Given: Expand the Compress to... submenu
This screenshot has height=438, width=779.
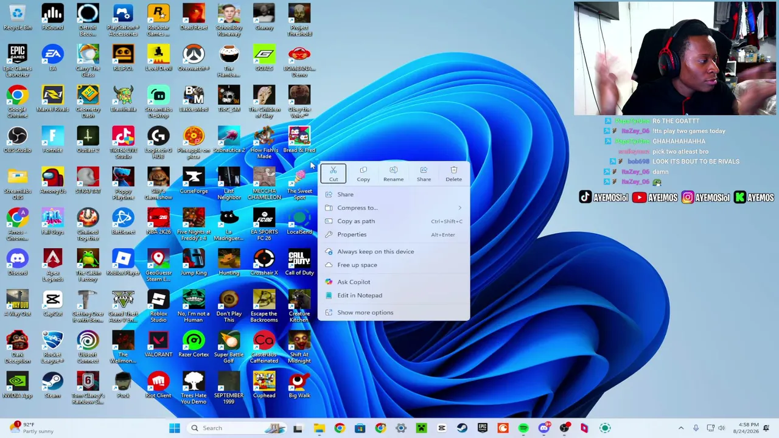Looking at the screenshot, I should (x=394, y=207).
